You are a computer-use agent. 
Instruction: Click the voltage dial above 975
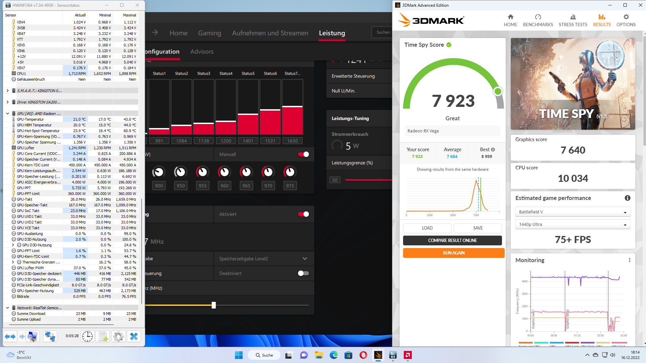[x=290, y=172]
